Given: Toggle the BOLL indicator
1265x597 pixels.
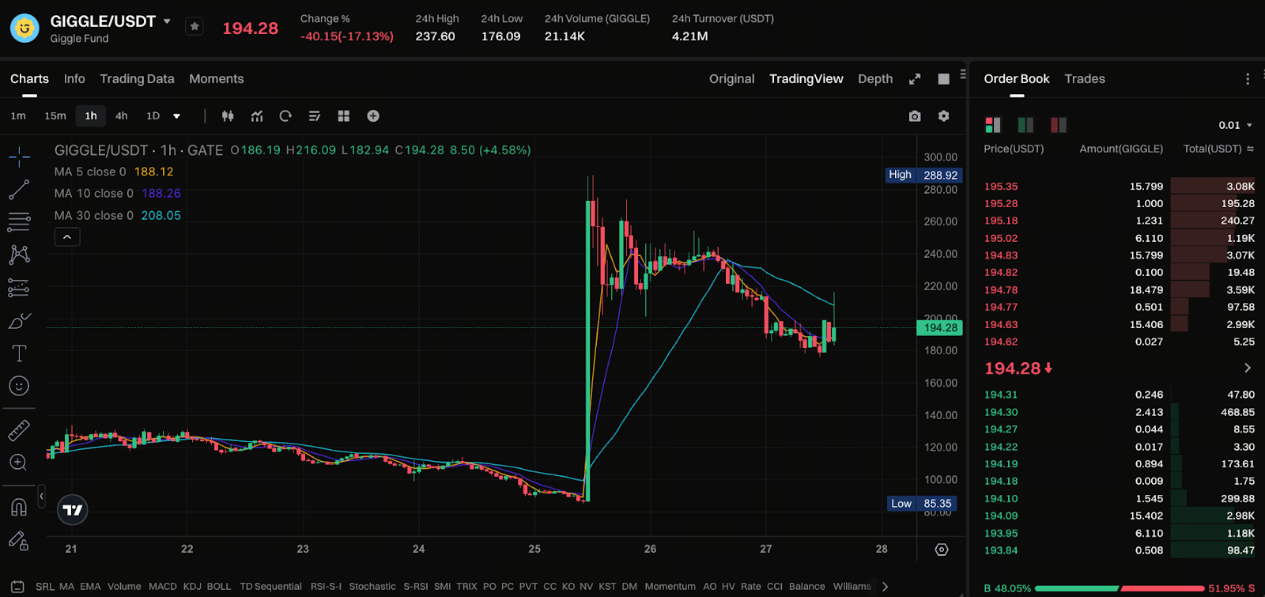Looking at the screenshot, I should pyautogui.click(x=219, y=587).
